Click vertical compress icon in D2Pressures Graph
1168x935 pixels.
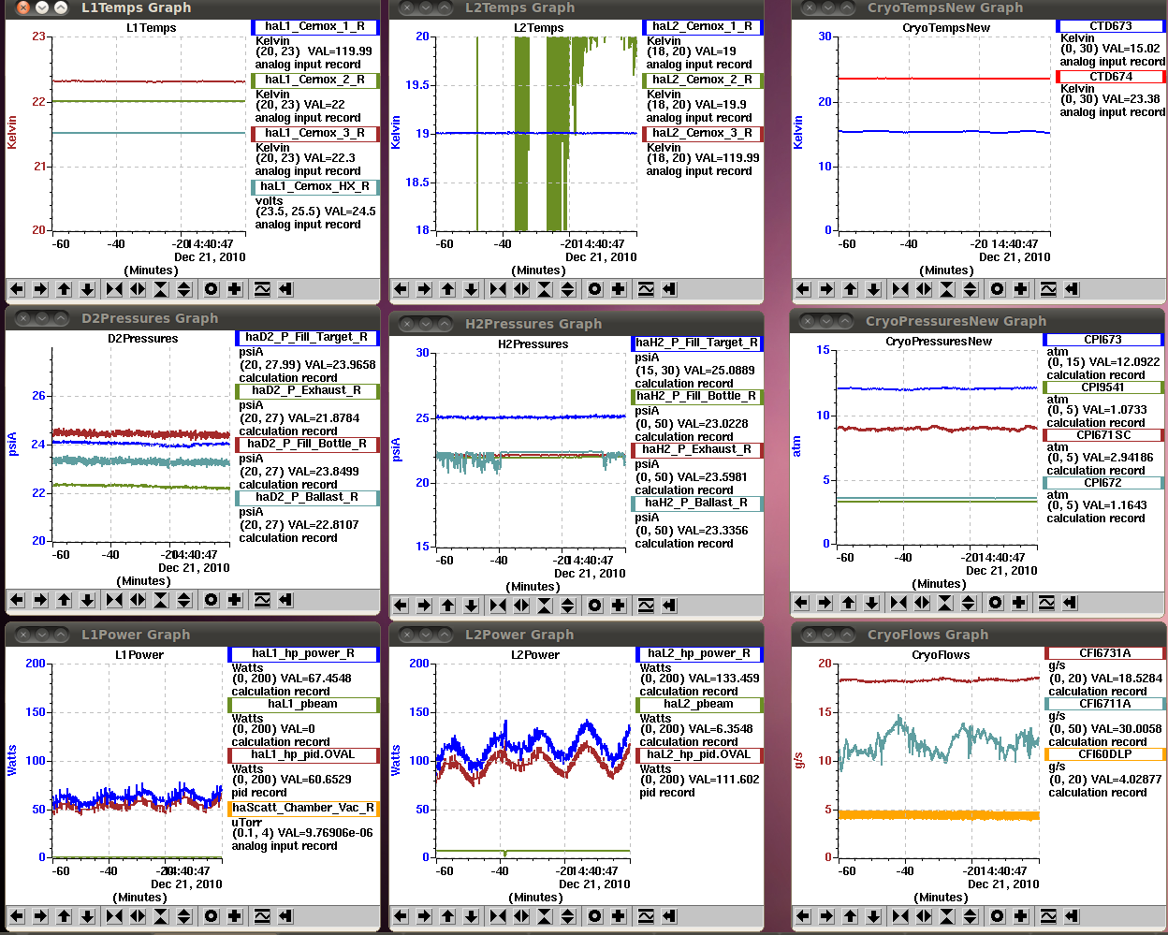click(161, 600)
